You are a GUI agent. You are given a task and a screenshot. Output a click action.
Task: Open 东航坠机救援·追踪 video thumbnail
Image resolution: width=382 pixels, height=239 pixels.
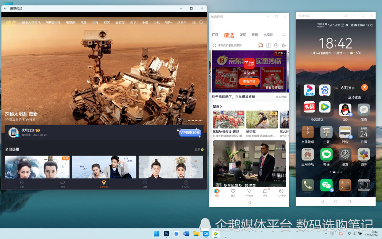pos(228,119)
